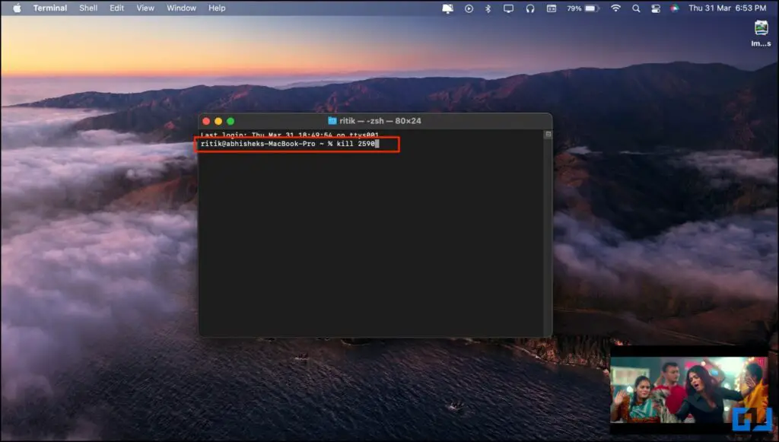Click the Apple logo menu
Viewport: 779px width, 442px height.
[17, 8]
